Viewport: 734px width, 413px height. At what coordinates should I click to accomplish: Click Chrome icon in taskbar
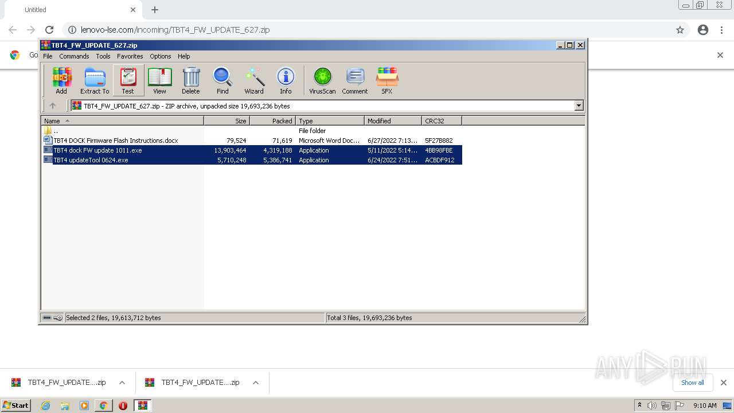click(x=103, y=406)
